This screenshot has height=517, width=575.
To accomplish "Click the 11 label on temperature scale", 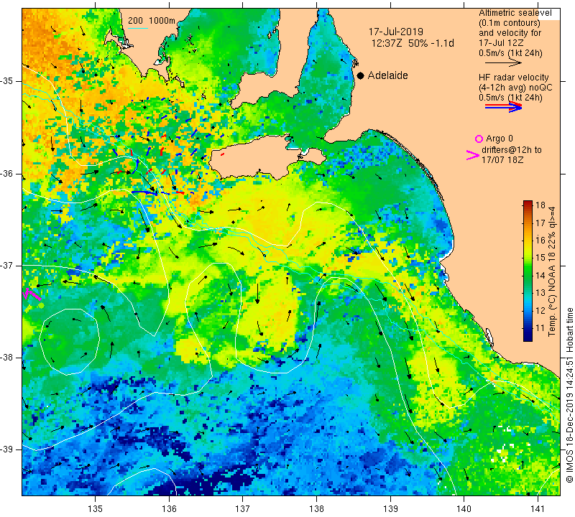I will [540, 328].
